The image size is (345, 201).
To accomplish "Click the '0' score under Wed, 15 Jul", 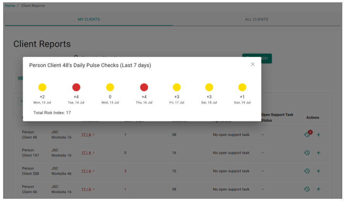I will pos(110,97).
